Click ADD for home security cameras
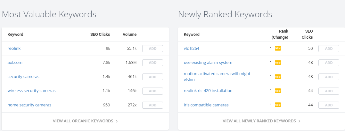Image resolution: width=345 pixels, height=131 pixels. pyautogui.click(x=152, y=105)
